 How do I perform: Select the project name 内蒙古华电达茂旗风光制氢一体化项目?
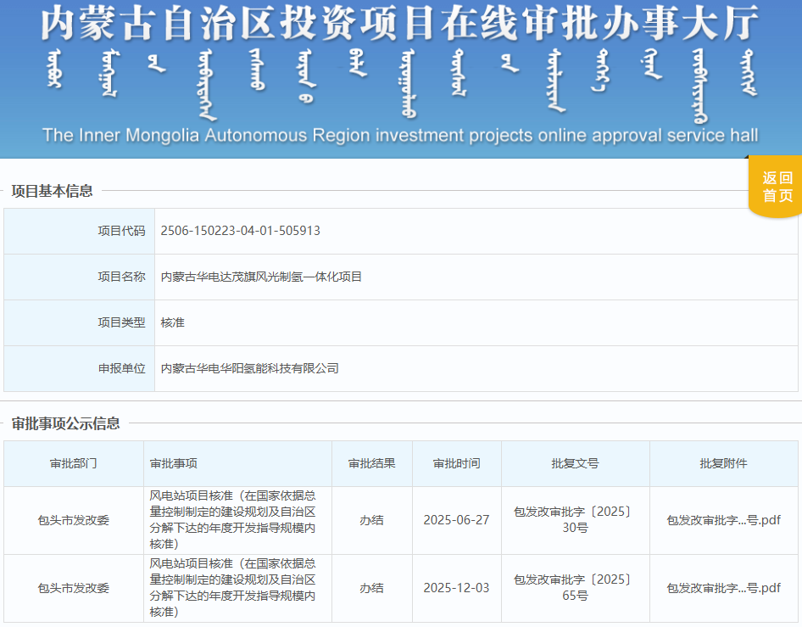(261, 277)
